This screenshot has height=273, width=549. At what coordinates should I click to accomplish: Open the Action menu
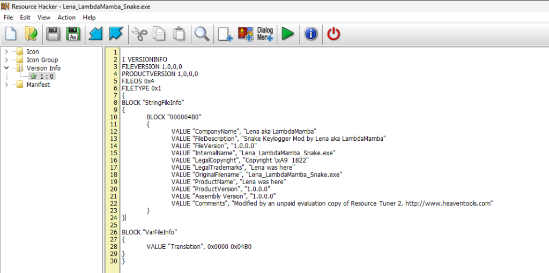[66, 17]
